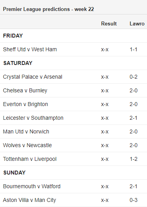Viewport: 147px width, 207px height.
Task: Click Lawro's 0-2 Crystal Palace v Arsenal prediction
Action: coord(133,77)
